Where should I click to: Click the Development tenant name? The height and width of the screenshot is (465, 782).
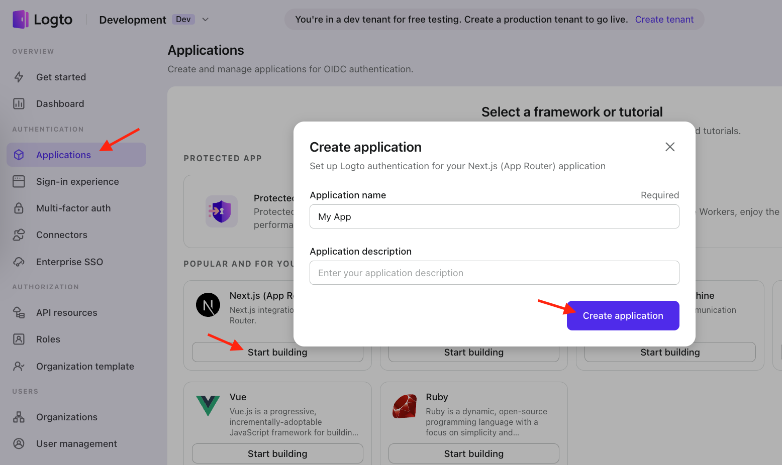pyautogui.click(x=133, y=20)
